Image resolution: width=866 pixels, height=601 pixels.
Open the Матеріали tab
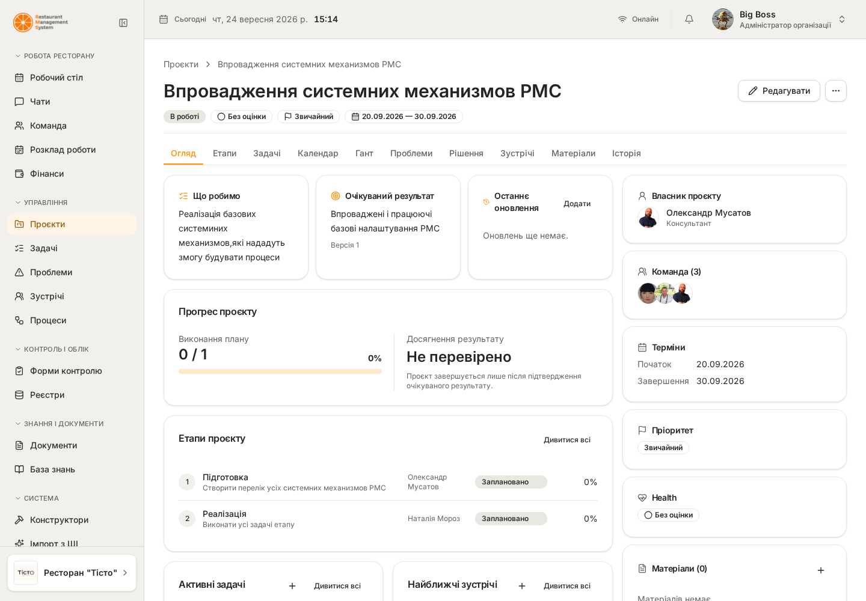[574, 153]
